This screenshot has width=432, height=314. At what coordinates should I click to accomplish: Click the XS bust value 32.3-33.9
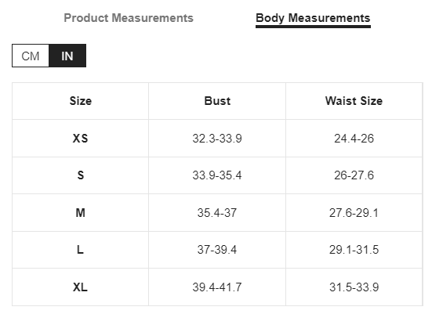coord(217,138)
